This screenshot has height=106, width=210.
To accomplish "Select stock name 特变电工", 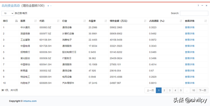I will (25, 77).
